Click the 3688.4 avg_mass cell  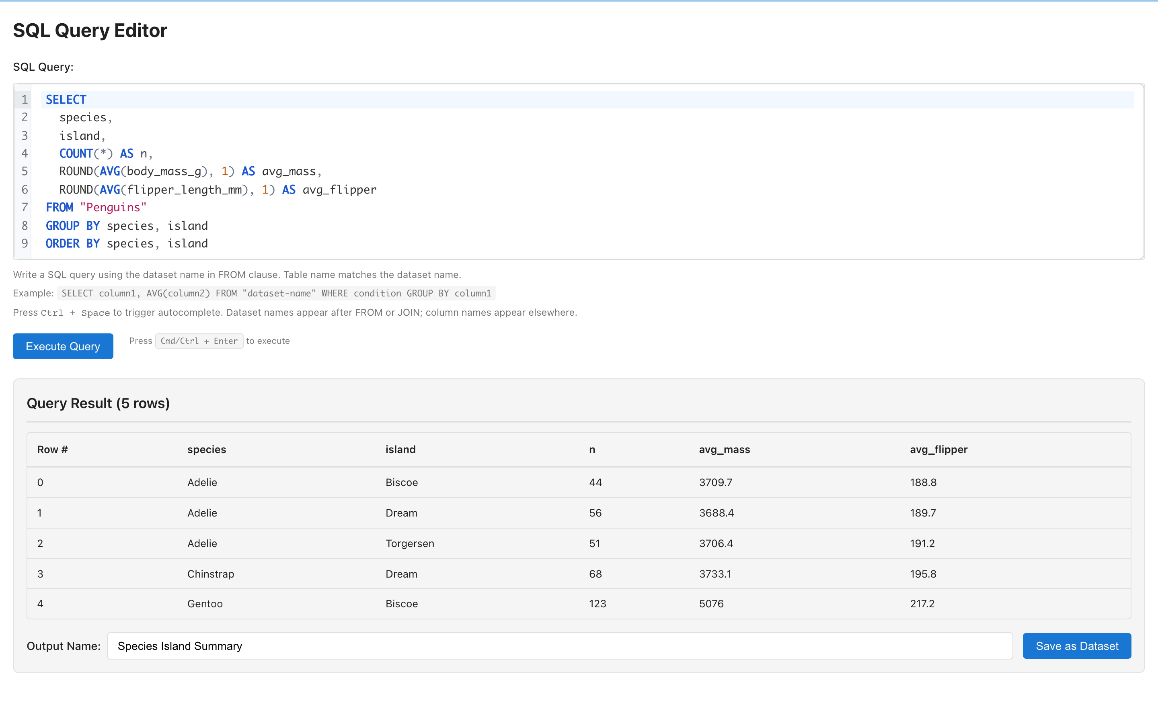(717, 513)
